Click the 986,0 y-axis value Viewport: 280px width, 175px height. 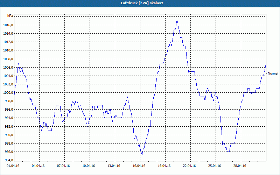[9, 152]
